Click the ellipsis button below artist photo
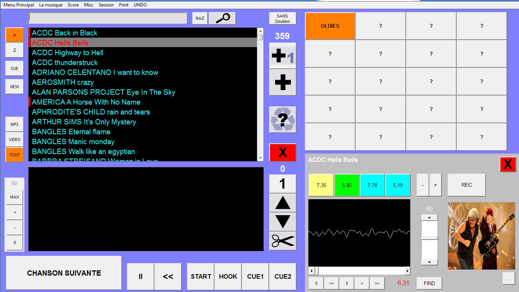 point(508,278)
